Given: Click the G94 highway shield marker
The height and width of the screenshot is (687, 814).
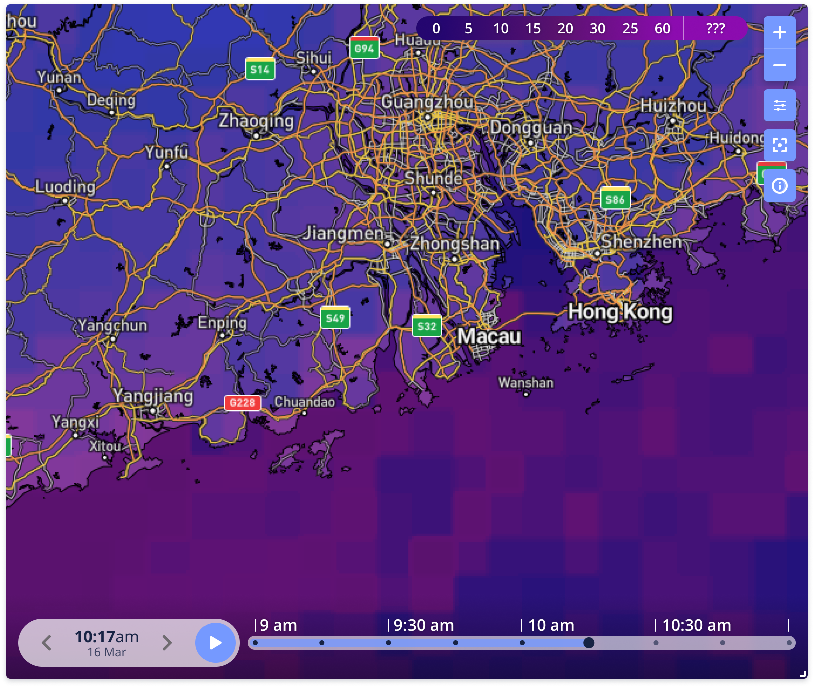Looking at the screenshot, I should (x=364, y=48).
